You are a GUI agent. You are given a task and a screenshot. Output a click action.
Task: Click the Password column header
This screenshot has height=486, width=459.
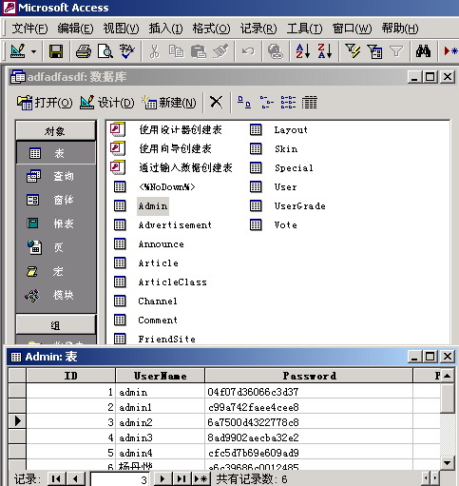pos(309,376)
